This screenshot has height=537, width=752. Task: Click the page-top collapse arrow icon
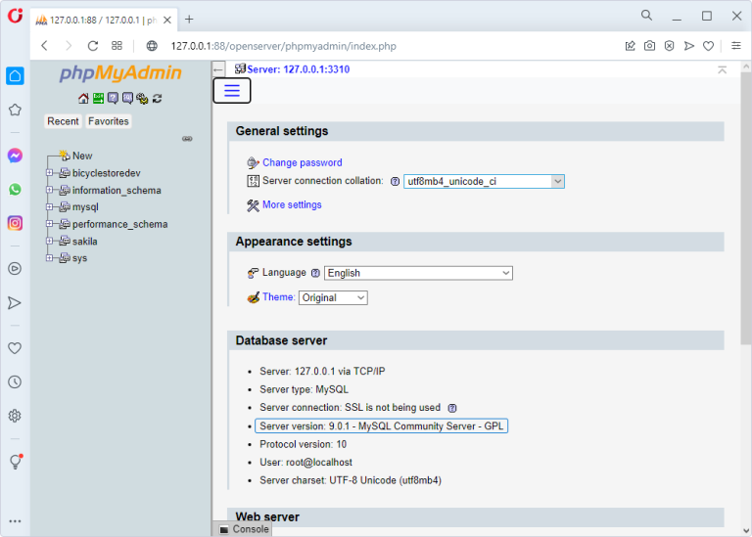pos(722,70)
